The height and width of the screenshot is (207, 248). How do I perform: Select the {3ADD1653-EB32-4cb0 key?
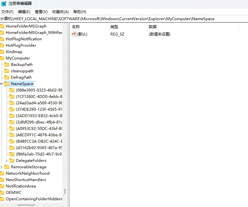pos(39,116)
